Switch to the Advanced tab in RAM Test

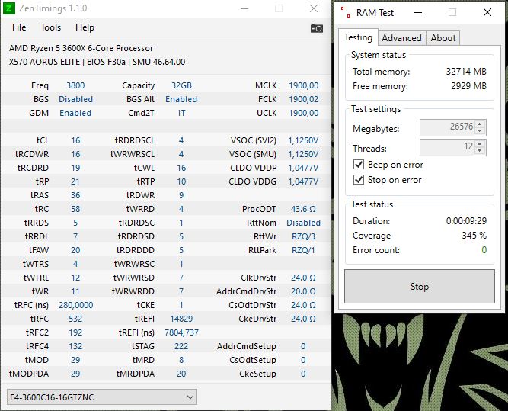coord(401,38)
